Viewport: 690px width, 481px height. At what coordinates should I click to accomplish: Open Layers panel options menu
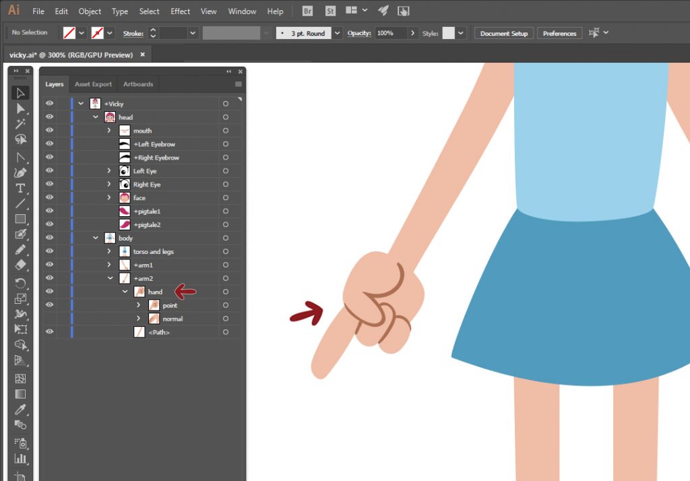(239, 84)
